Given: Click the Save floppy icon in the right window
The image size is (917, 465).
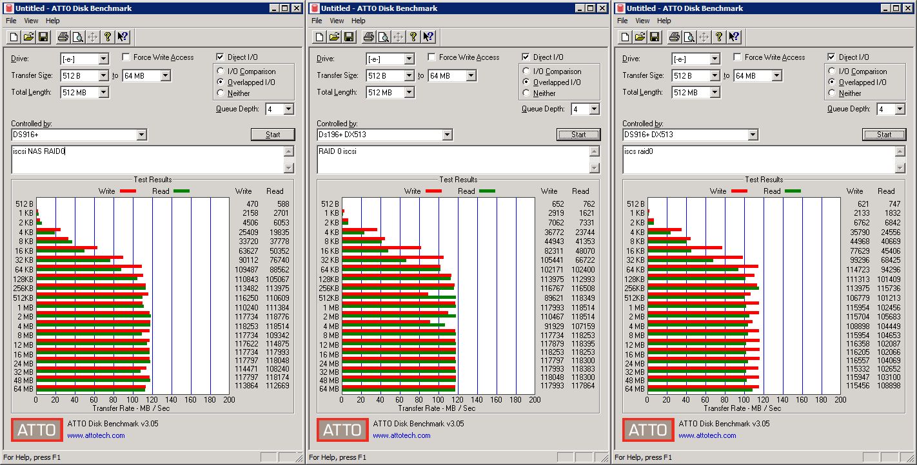Looking at the screenshot, I should tap(655, 37).
